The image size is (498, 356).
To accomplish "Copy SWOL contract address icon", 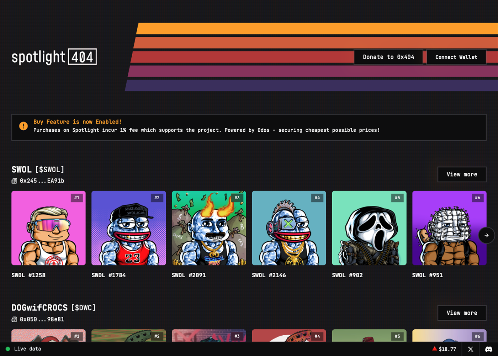I will click(x=14, y=181).
